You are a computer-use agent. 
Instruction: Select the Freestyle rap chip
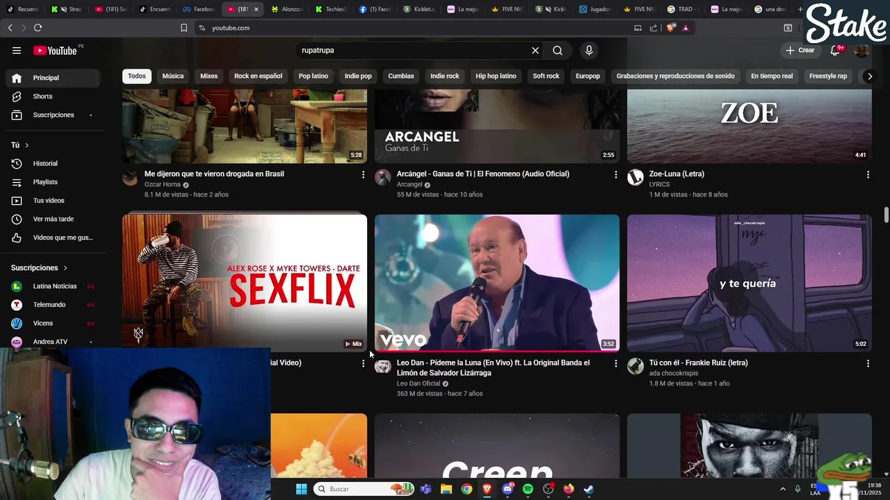pyautogui.click(x=828, y=76)
